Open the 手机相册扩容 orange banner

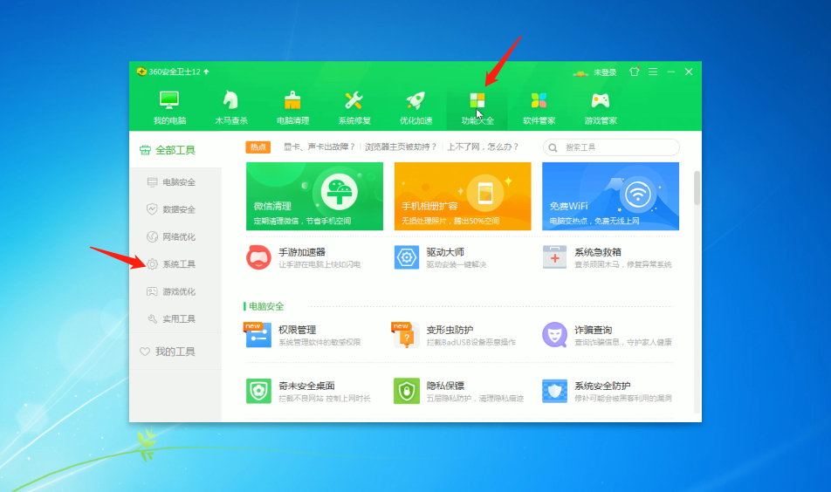coord(463,196)
